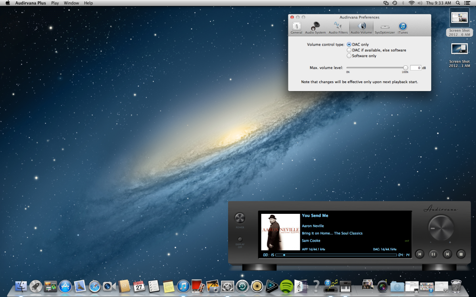476x297 pixels.
Task: Select the DAC only radio button
Action: [x=349, y=45]
